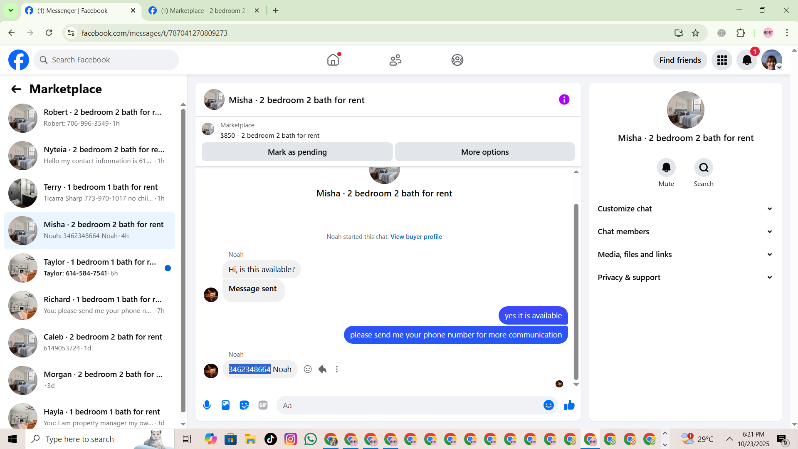
Task: Open Nyteia 2 bedroom chat
Action: pyautogui.click(x=89, y=155)
